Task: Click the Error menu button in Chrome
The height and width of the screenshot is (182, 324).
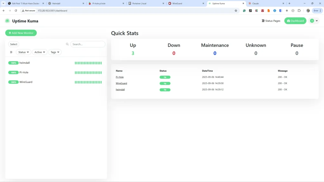Action: point(317,10)
